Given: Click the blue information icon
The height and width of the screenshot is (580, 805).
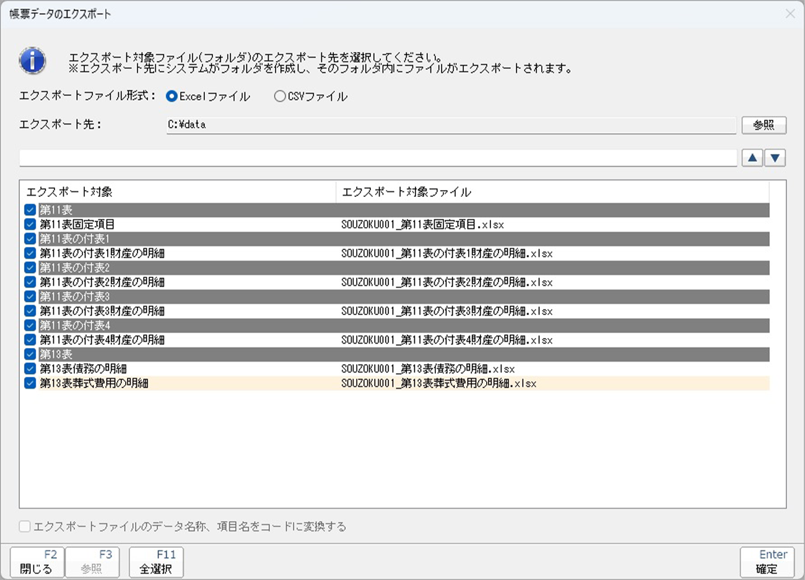Looking at the screenshot, I should [x=32, y=61].
